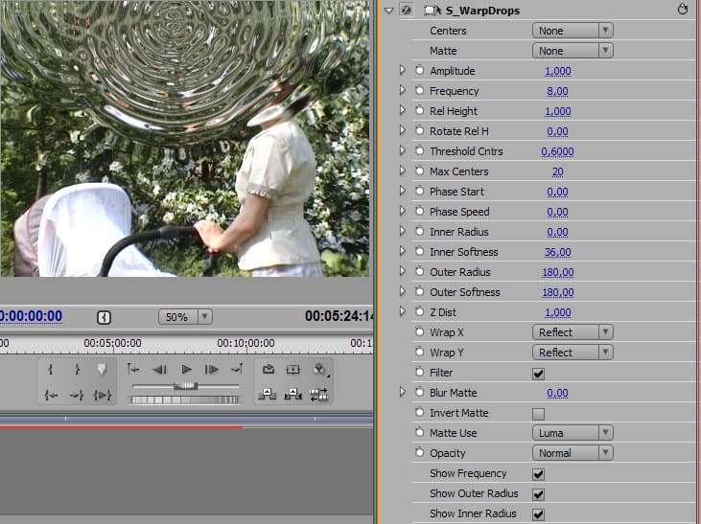This screenshot has height=524, width=701.
Task: Toggle animation stopwatch for Phase Speed
Action: 419,211
